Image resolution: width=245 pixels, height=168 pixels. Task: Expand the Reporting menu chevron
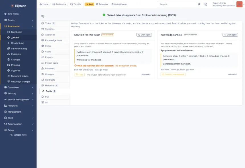click(32, 106)
